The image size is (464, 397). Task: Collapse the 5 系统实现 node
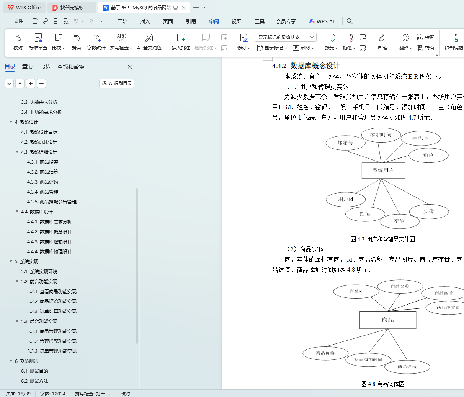coord(11,261)
